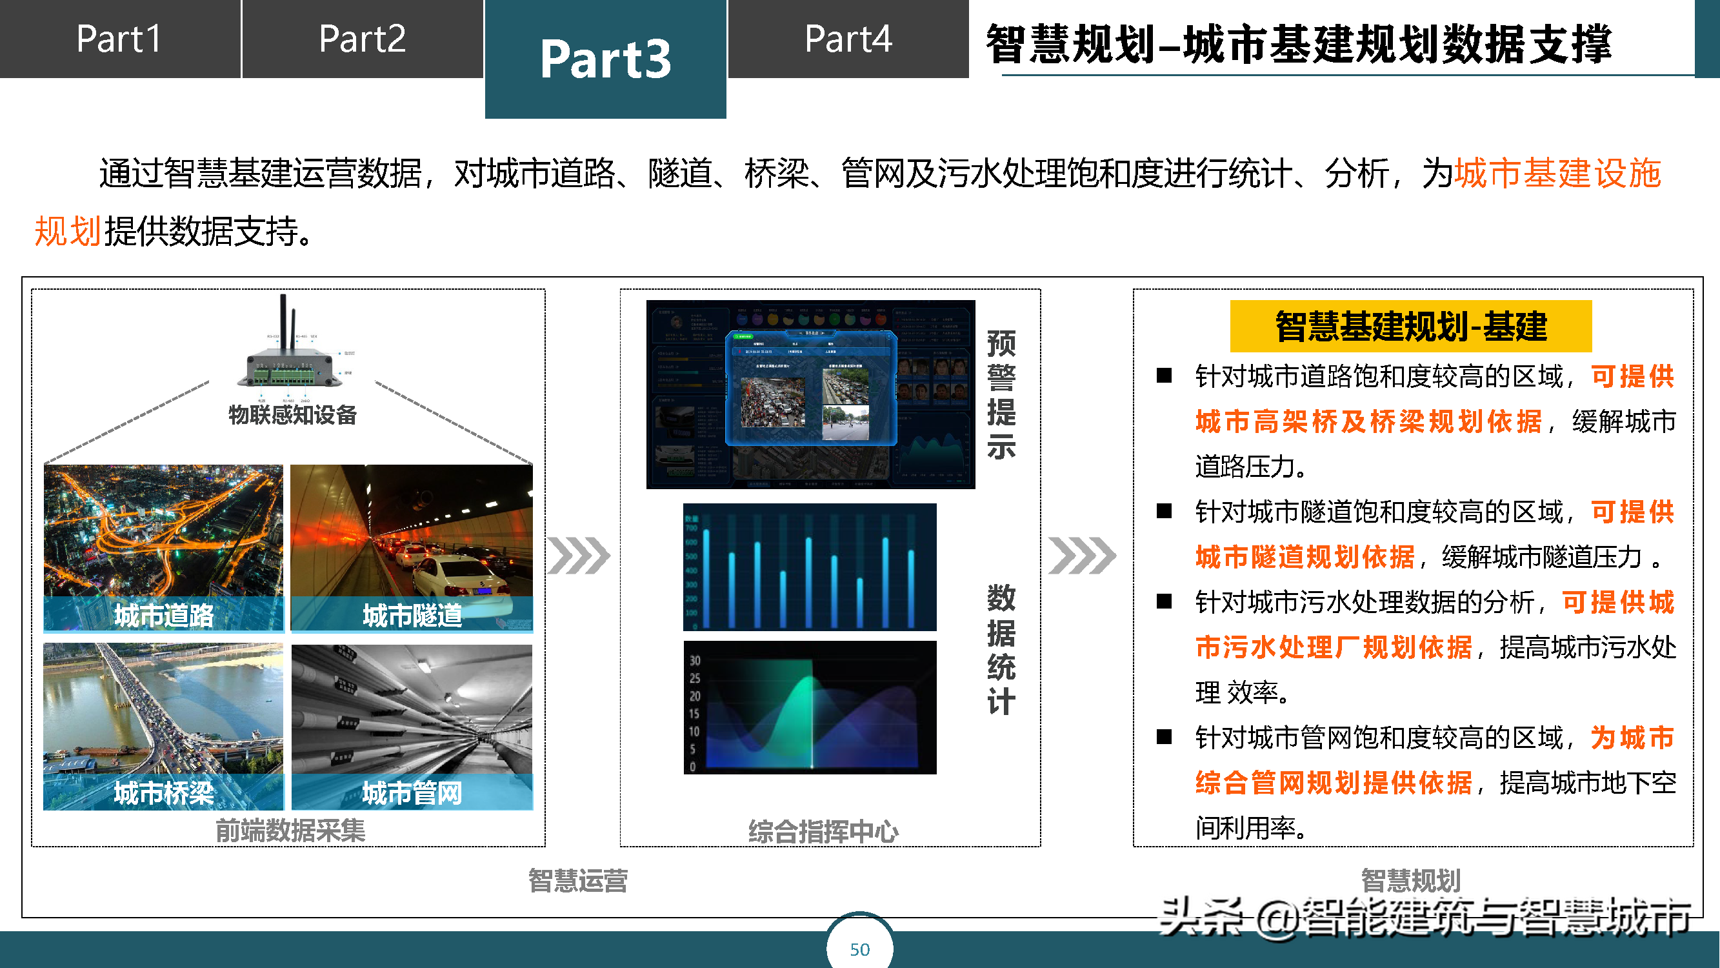Viewport: 1720px width, 968px height.
Task: Open the 城市桥梁 bridge photo
Action: click(164, 727)
